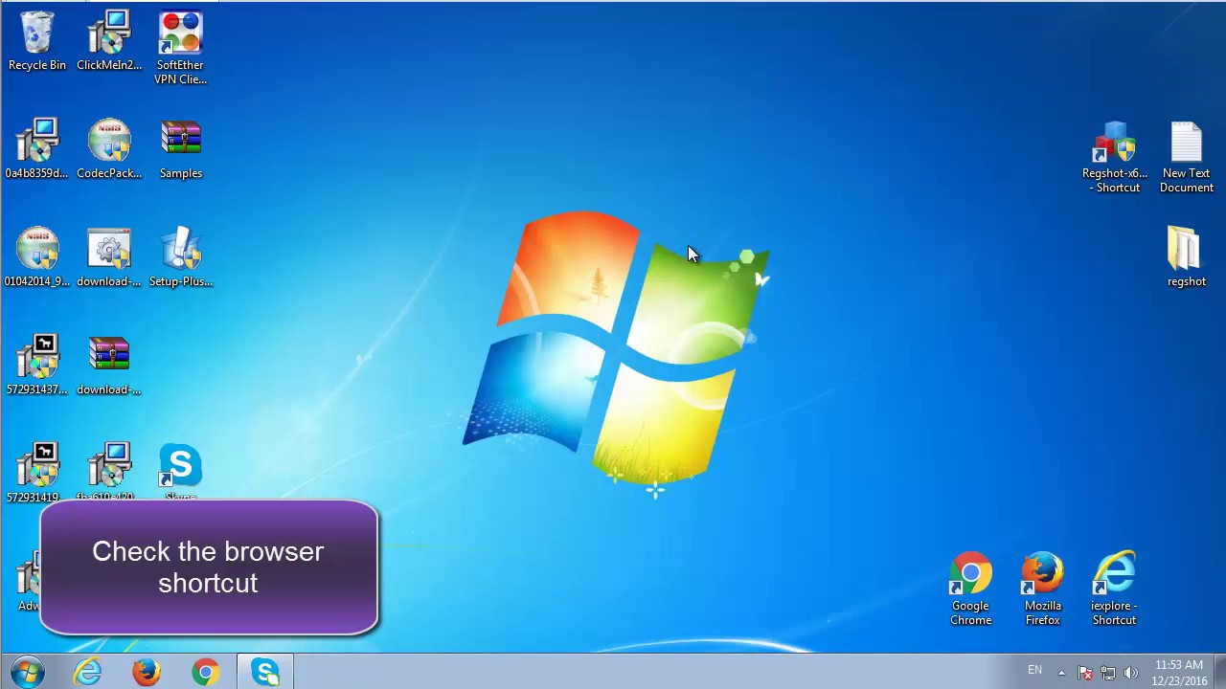The image size is (1226, 689).
Task: Select the 572931437 installer icon
Action: pyautogui.click(x=36, y=366)
